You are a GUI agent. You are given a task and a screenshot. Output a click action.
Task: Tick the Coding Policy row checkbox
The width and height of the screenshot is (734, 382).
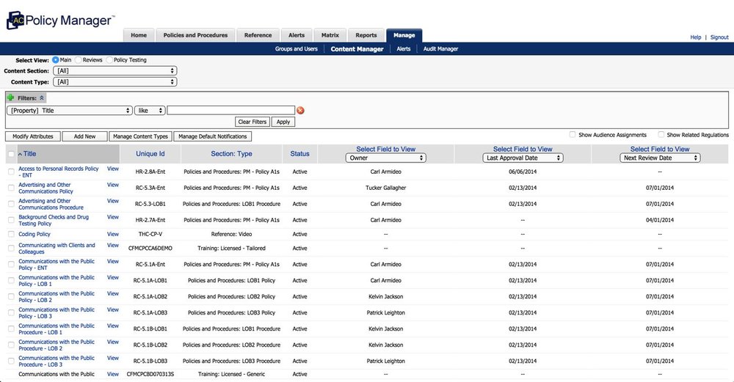pyautogui.click(x=10, y=235)
